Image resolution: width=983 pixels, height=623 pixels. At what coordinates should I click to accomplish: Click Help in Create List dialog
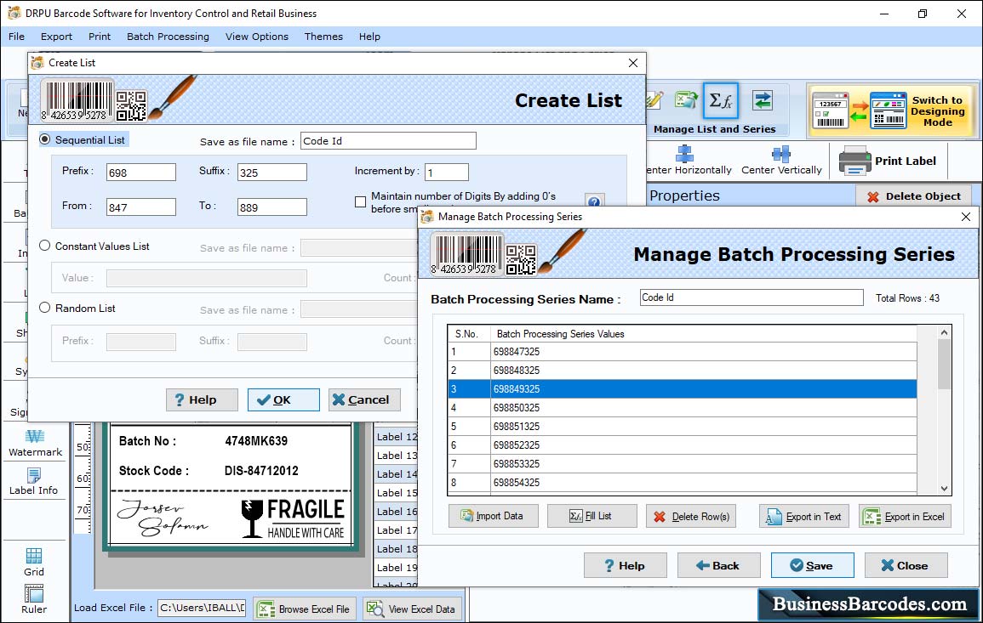point(202,399)
